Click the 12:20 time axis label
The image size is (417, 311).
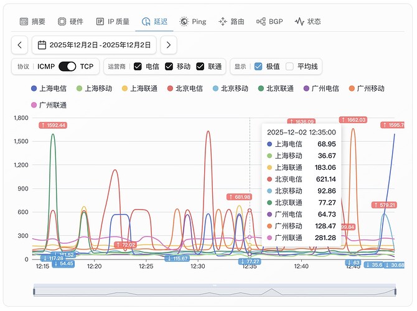pyautogui.click(x=95, y=266)
